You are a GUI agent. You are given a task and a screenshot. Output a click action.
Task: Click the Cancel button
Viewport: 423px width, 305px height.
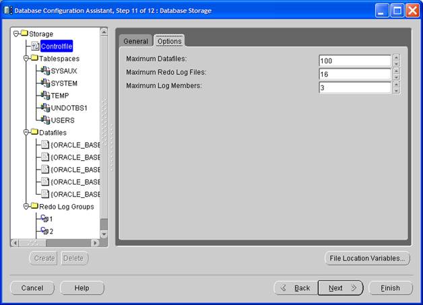pyautogui.click(x=32, y=288)
